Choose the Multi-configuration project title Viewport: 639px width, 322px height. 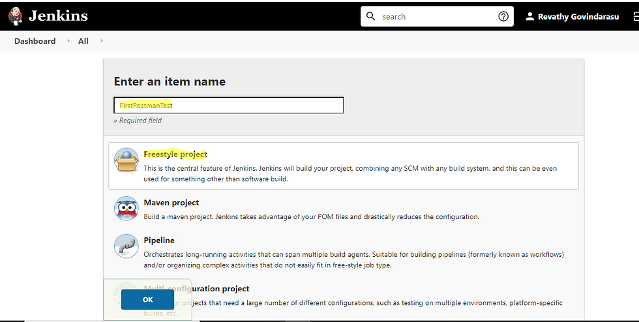(x=196, y=289)
